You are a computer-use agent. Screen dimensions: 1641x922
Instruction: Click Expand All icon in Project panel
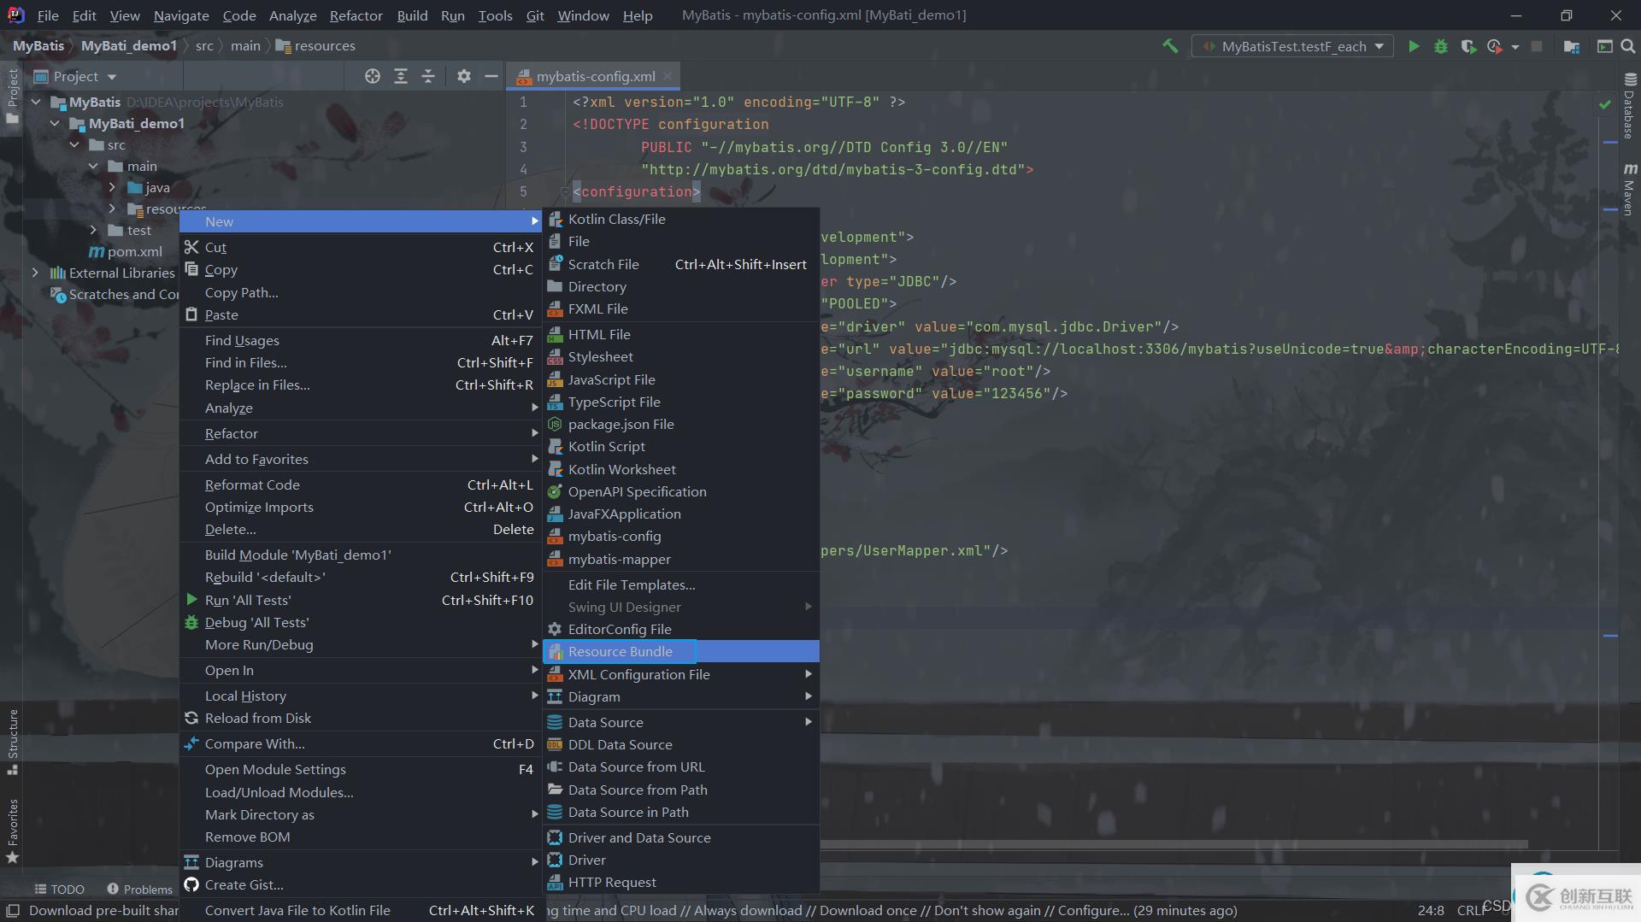click(401, 76)
